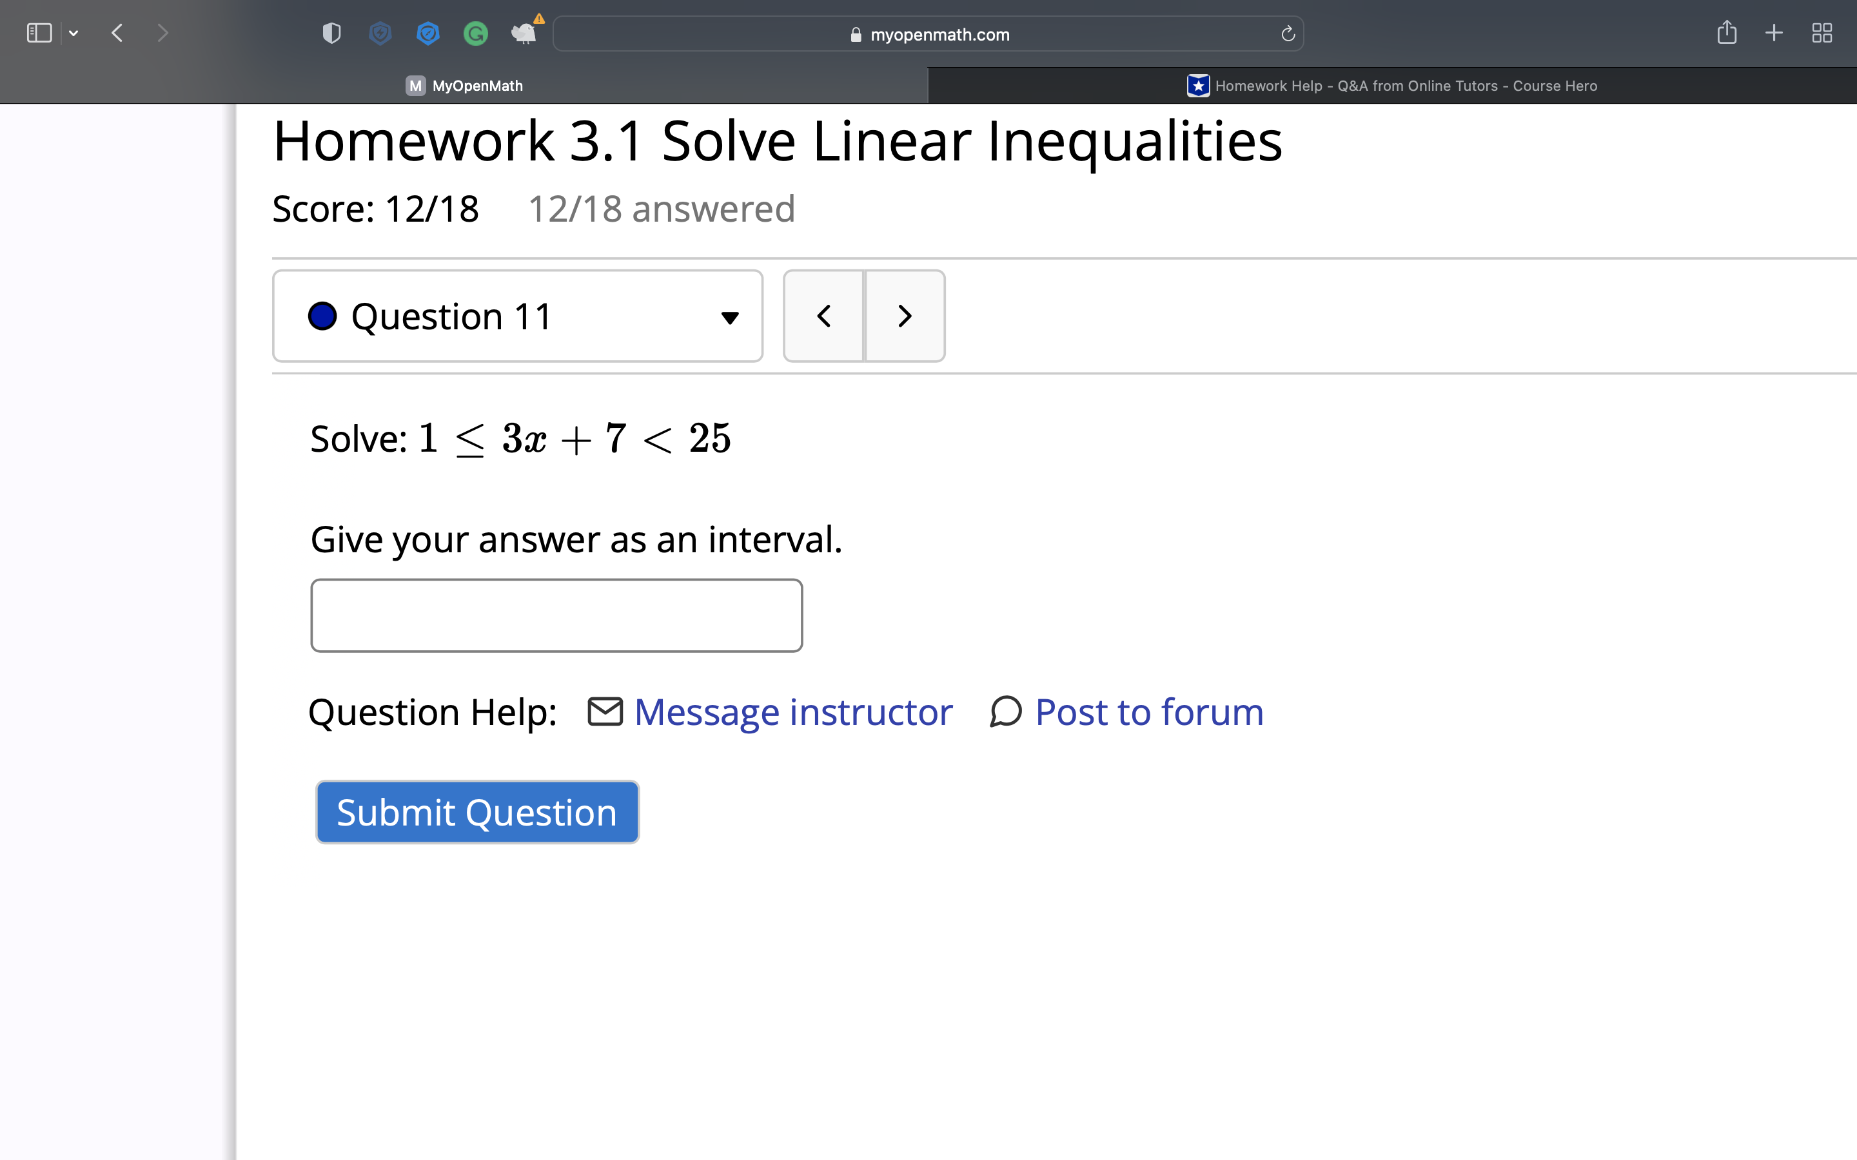
Task: Reload the myopenmath.com page
Action: pos(1287,33)
